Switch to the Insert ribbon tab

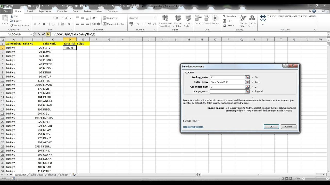tap(30, 11)
